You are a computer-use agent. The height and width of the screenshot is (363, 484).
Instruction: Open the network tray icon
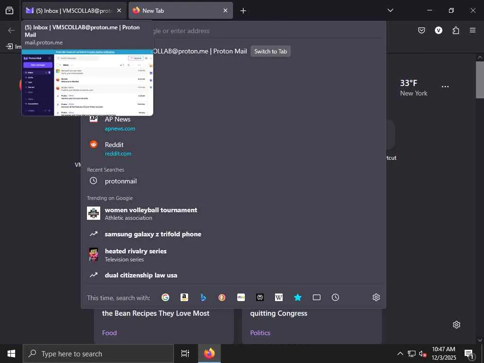point(412,354)
